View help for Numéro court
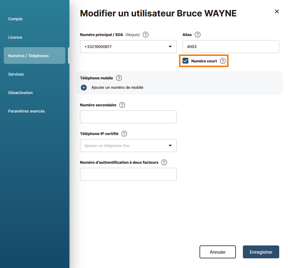Screen dimensions: 288x268 pos(223,61)
